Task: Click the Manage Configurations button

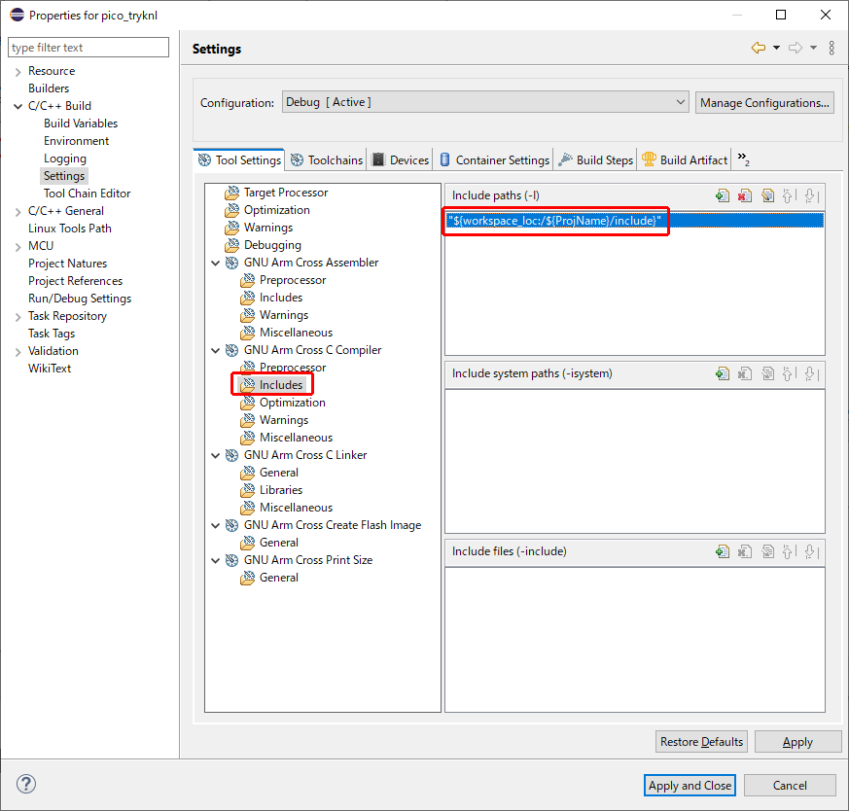Action: click(x=764, y=102)
